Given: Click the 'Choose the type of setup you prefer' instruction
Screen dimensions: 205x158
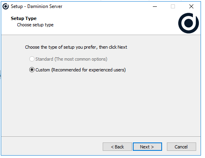Looking at the screenshot, I should pyautogui.click(x=76, y=47).
